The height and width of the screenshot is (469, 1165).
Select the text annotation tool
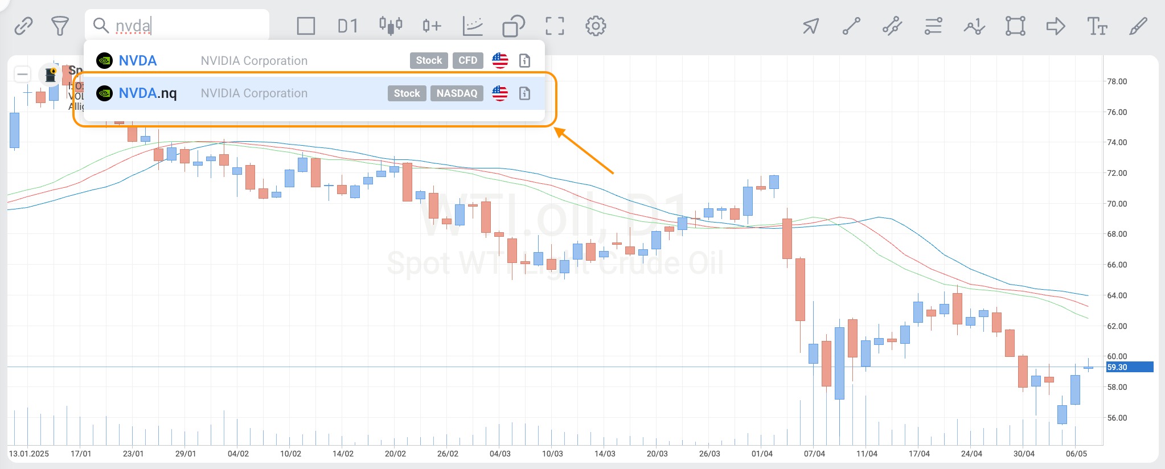[x=1097, y=26]
